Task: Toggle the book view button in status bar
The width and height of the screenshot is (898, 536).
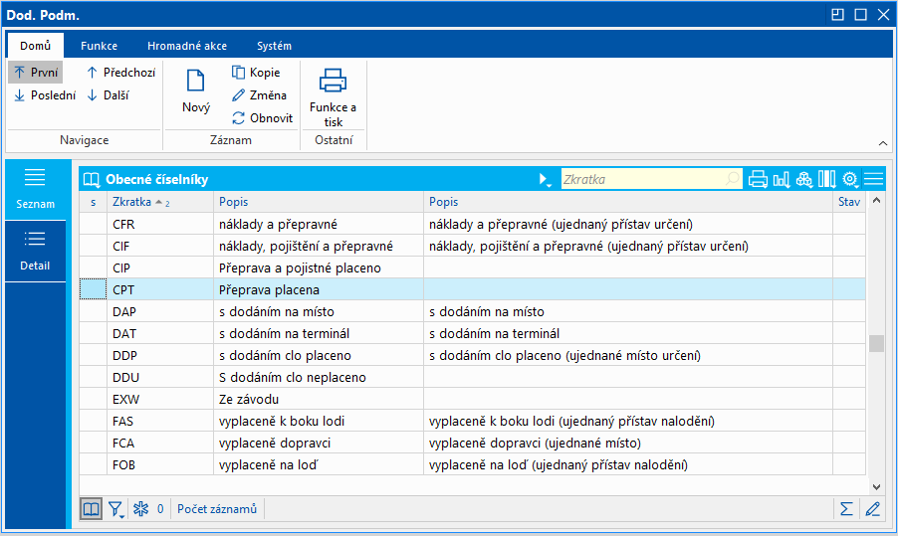Action: click(92, 509)
